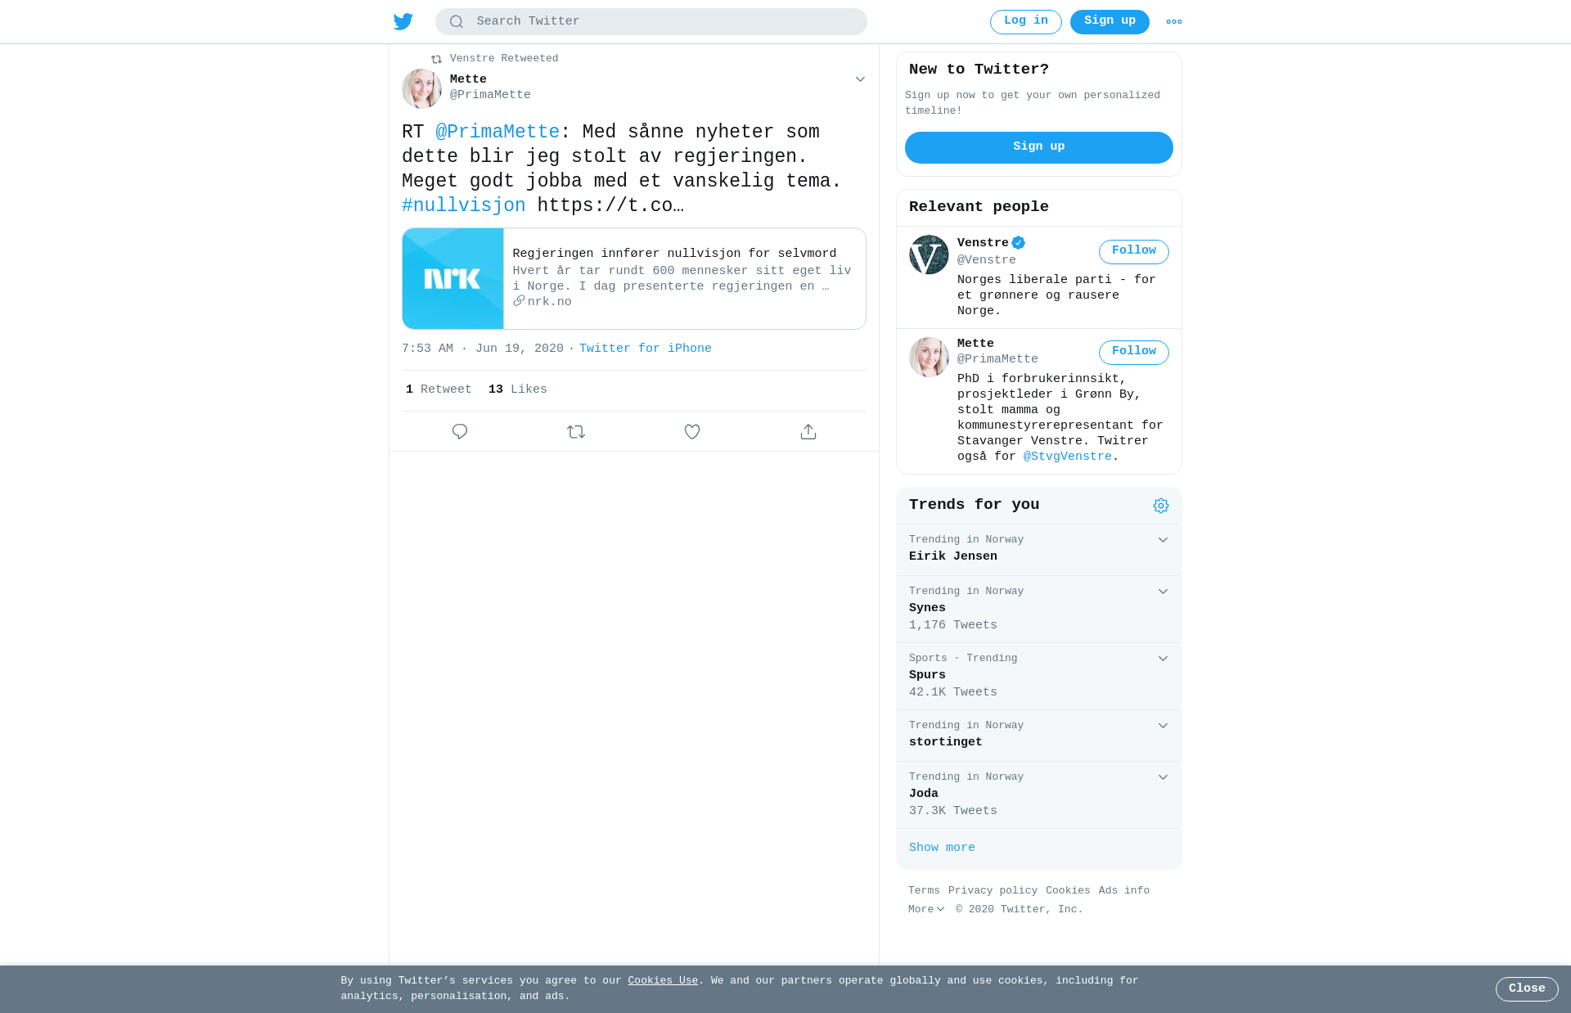This screenshot has height=1013, width=1571.
Task: Like the tweet with heart icon
Action: 692,431
